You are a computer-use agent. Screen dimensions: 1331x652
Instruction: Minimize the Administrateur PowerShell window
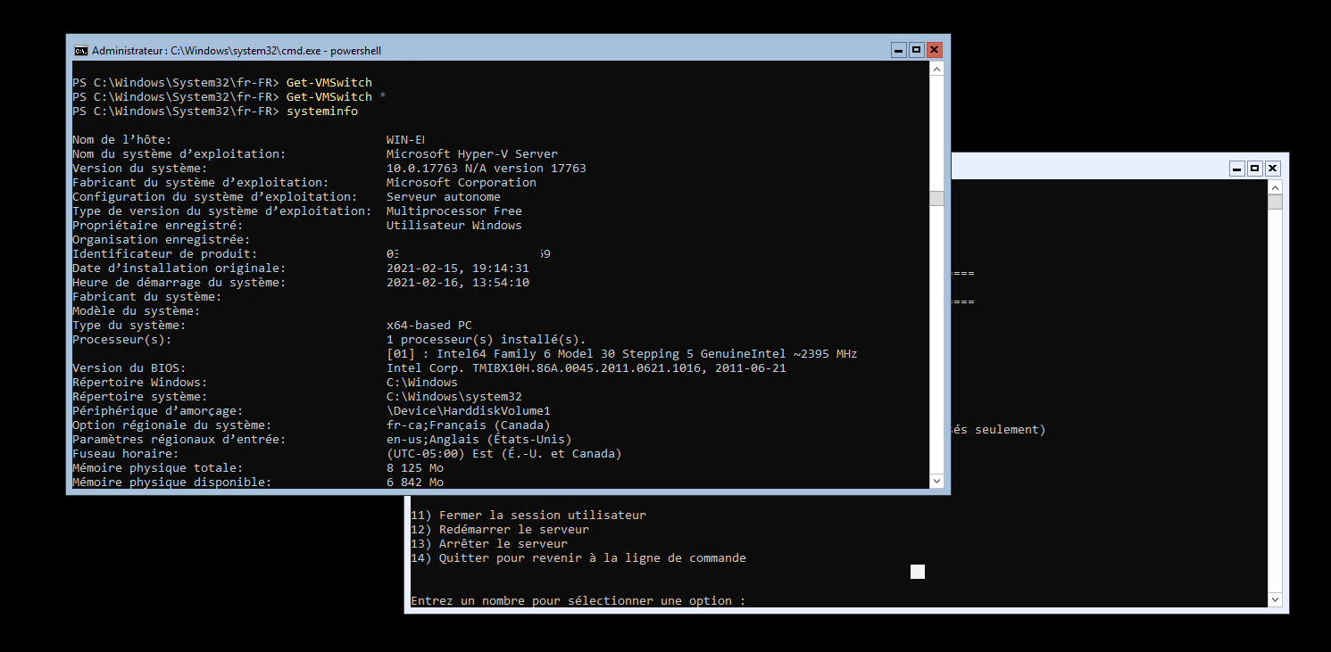(899, 50)
